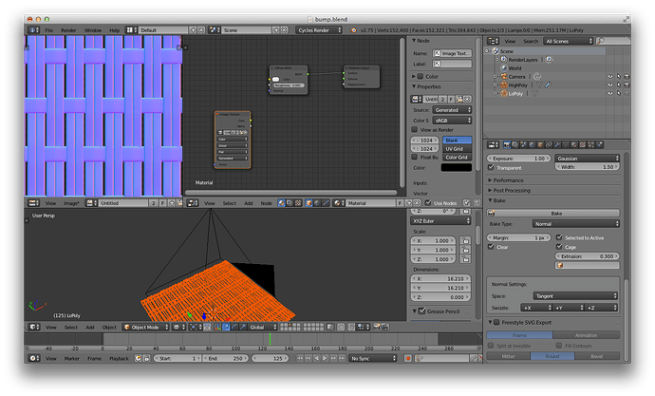
Task: Toggle the Freestyle SVG Export checkbox
Action: click(x=496, y=322)
